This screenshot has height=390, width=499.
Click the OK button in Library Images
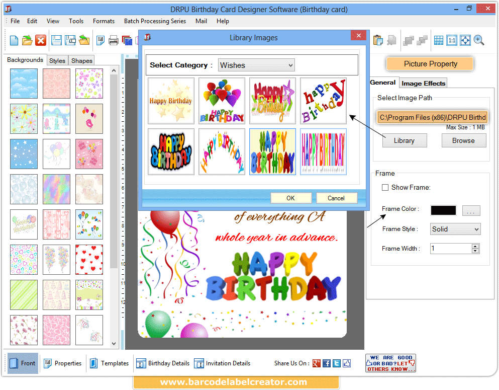290,198
